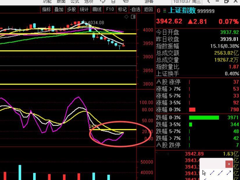Click the A股涨停 count 37
The height and width of the screenshot is (180, 240).
(x=236, y=82)
